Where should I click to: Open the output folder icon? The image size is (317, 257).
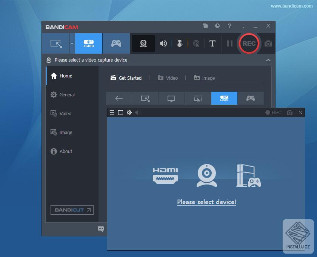205,26
